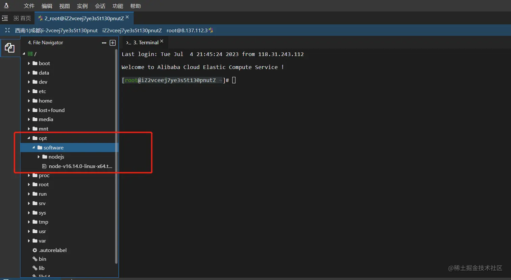Close the 2_root@iZ2vceej7ye3s5t130pnutZ session tab
Viewport: 511px width, 280px height.
(127, 17)
